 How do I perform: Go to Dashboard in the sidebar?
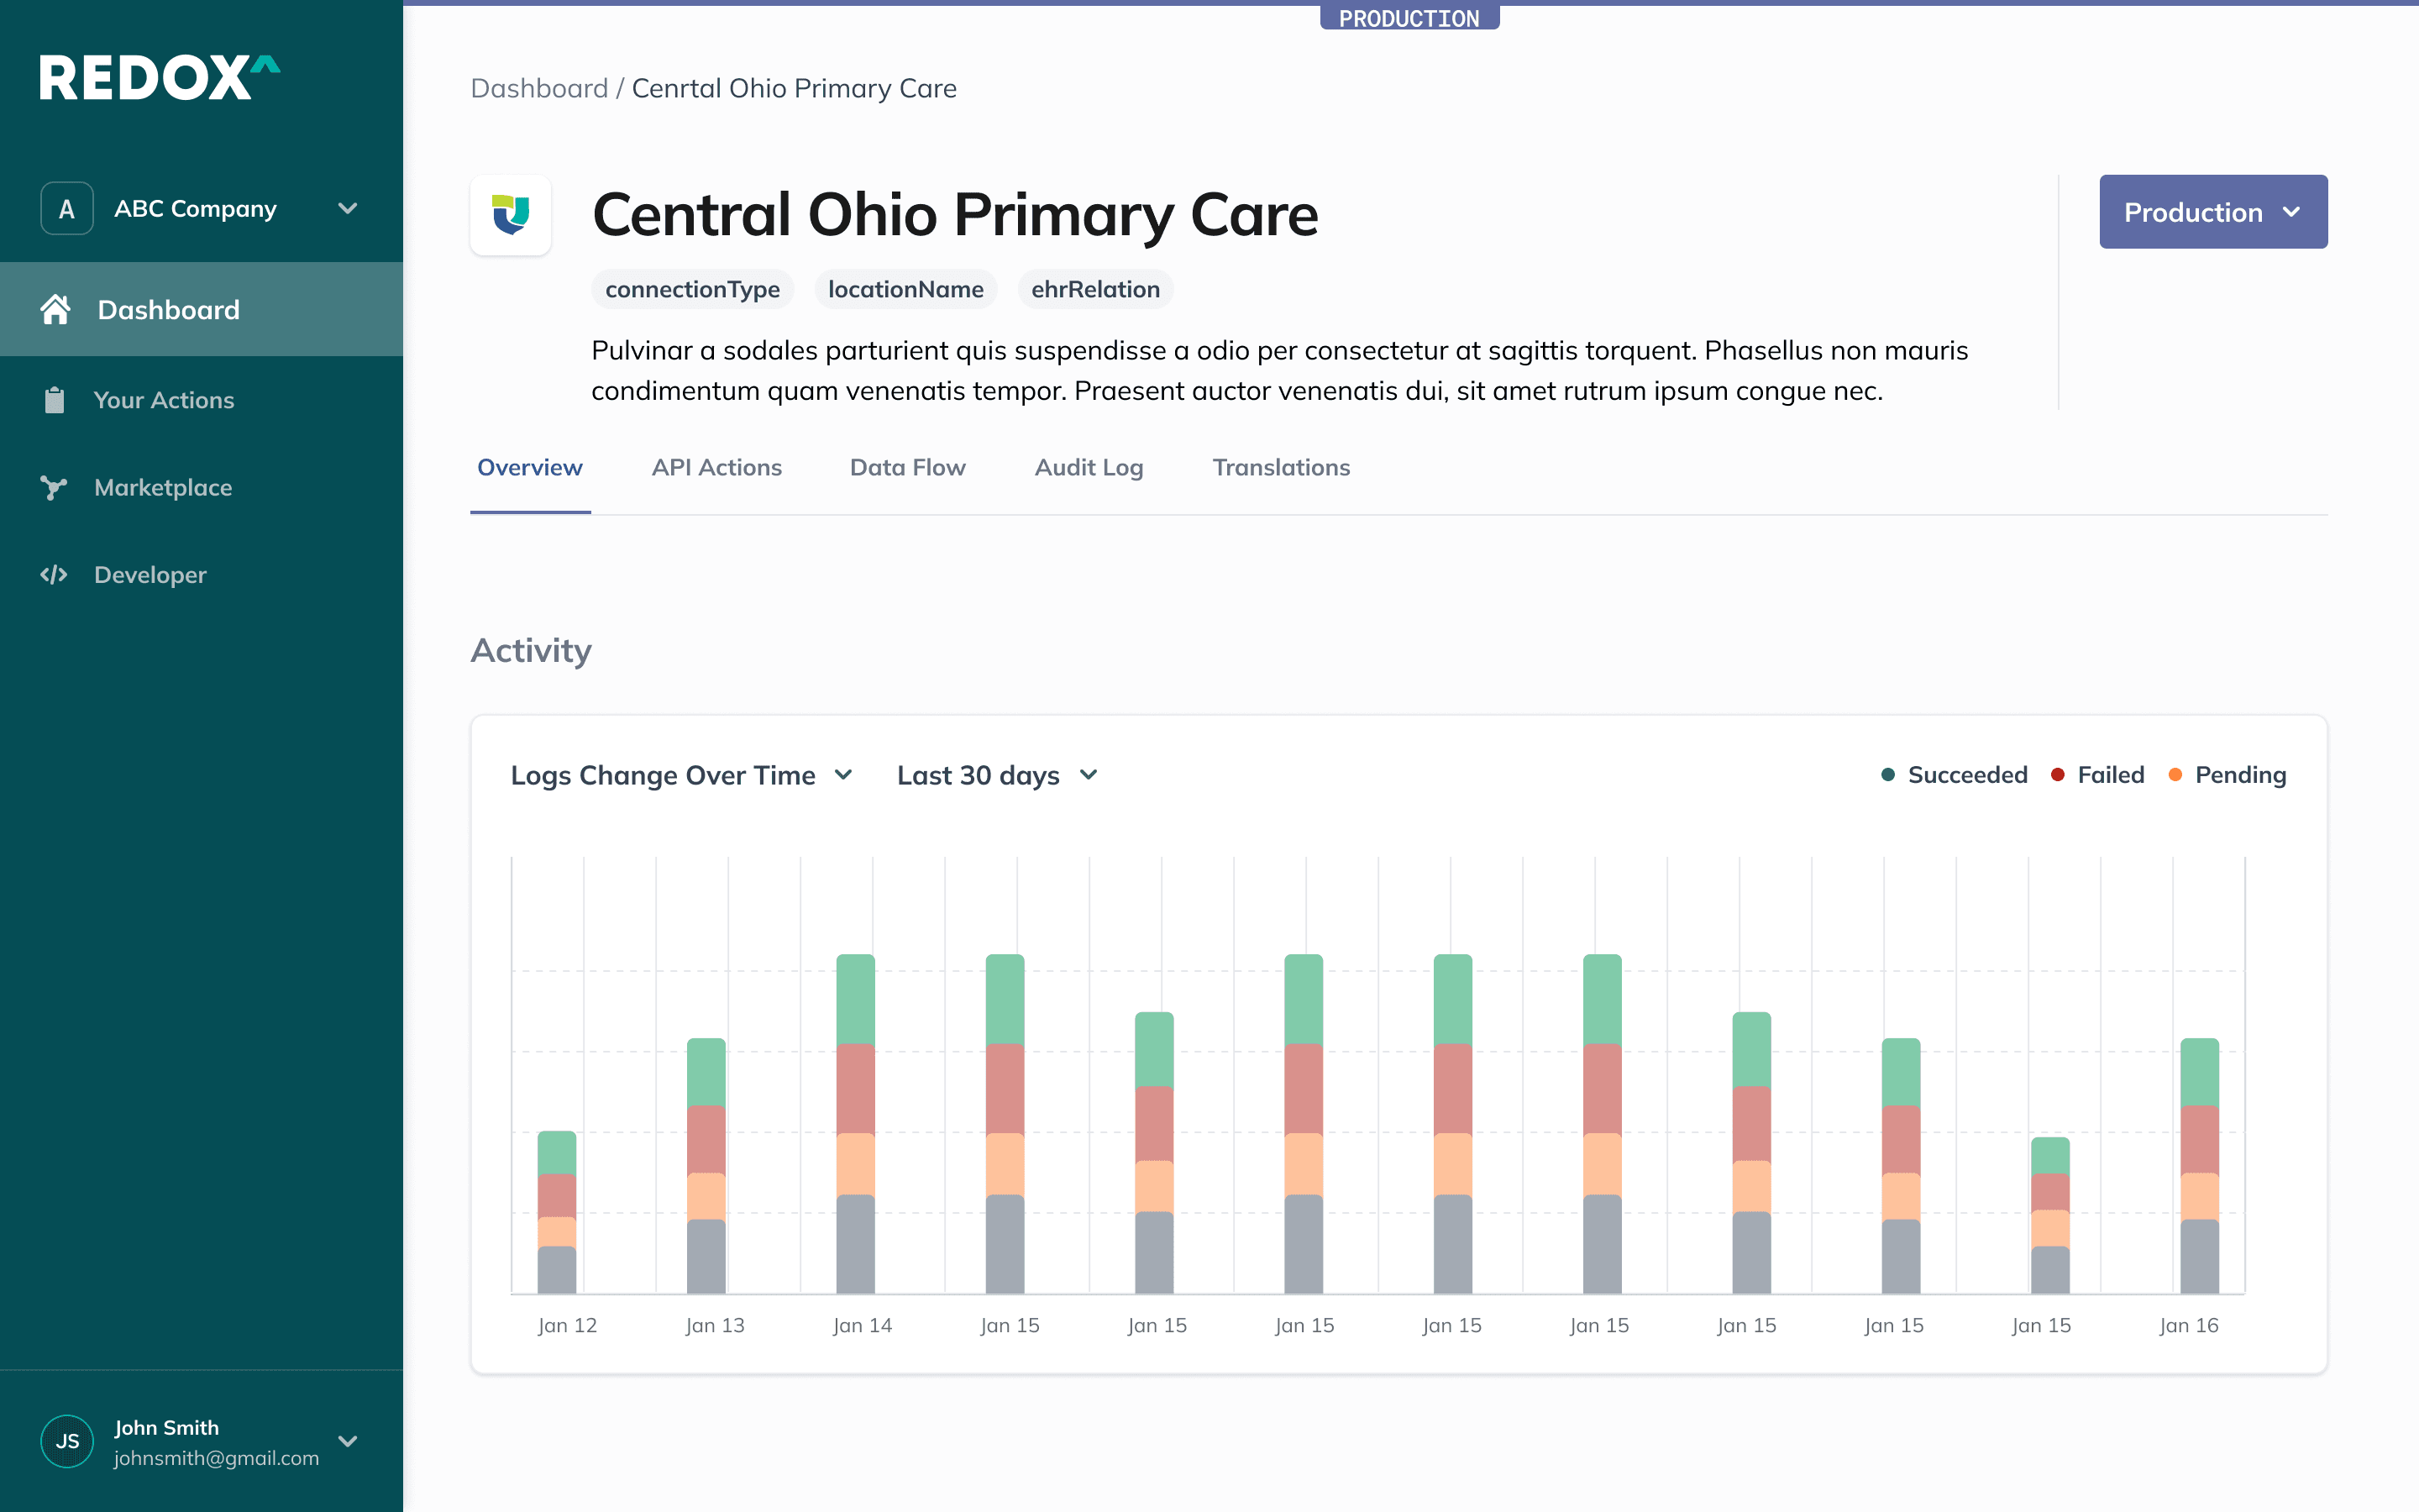(201, 310)
